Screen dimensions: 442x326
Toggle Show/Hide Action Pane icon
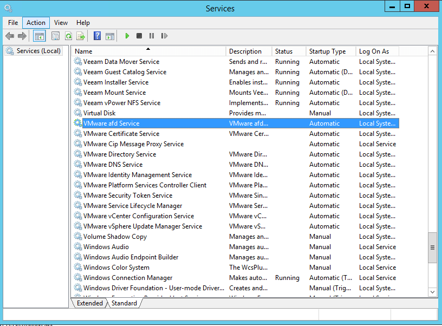point(110,36)
